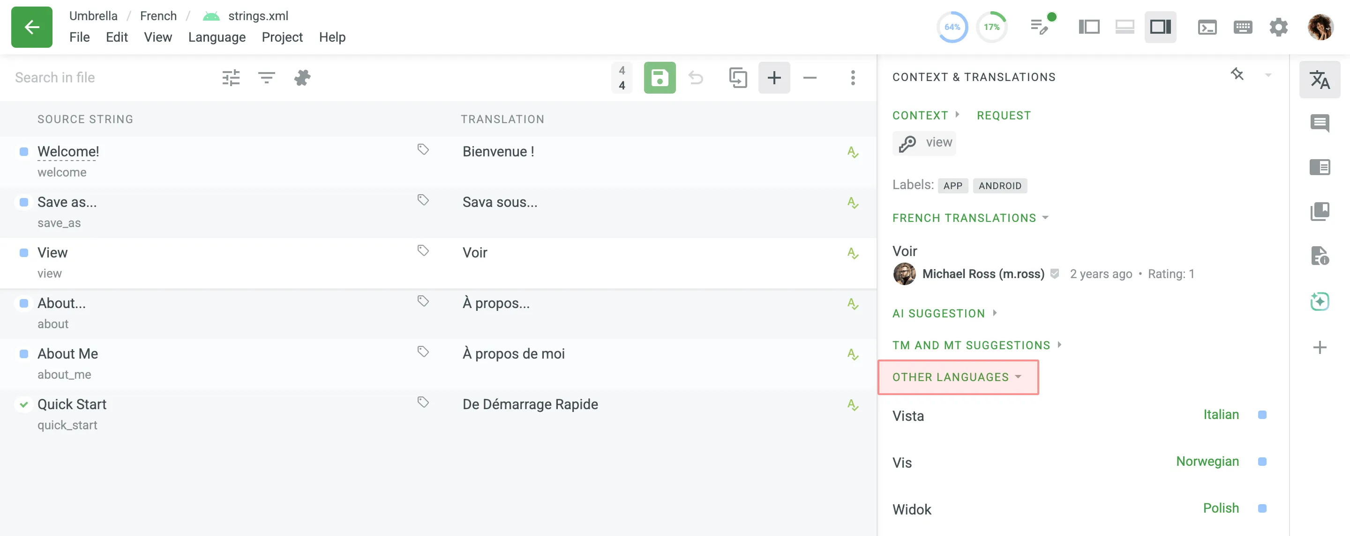
Task: Click the green back arrow button
Action: pyautogui.click(x=31, y=27)
